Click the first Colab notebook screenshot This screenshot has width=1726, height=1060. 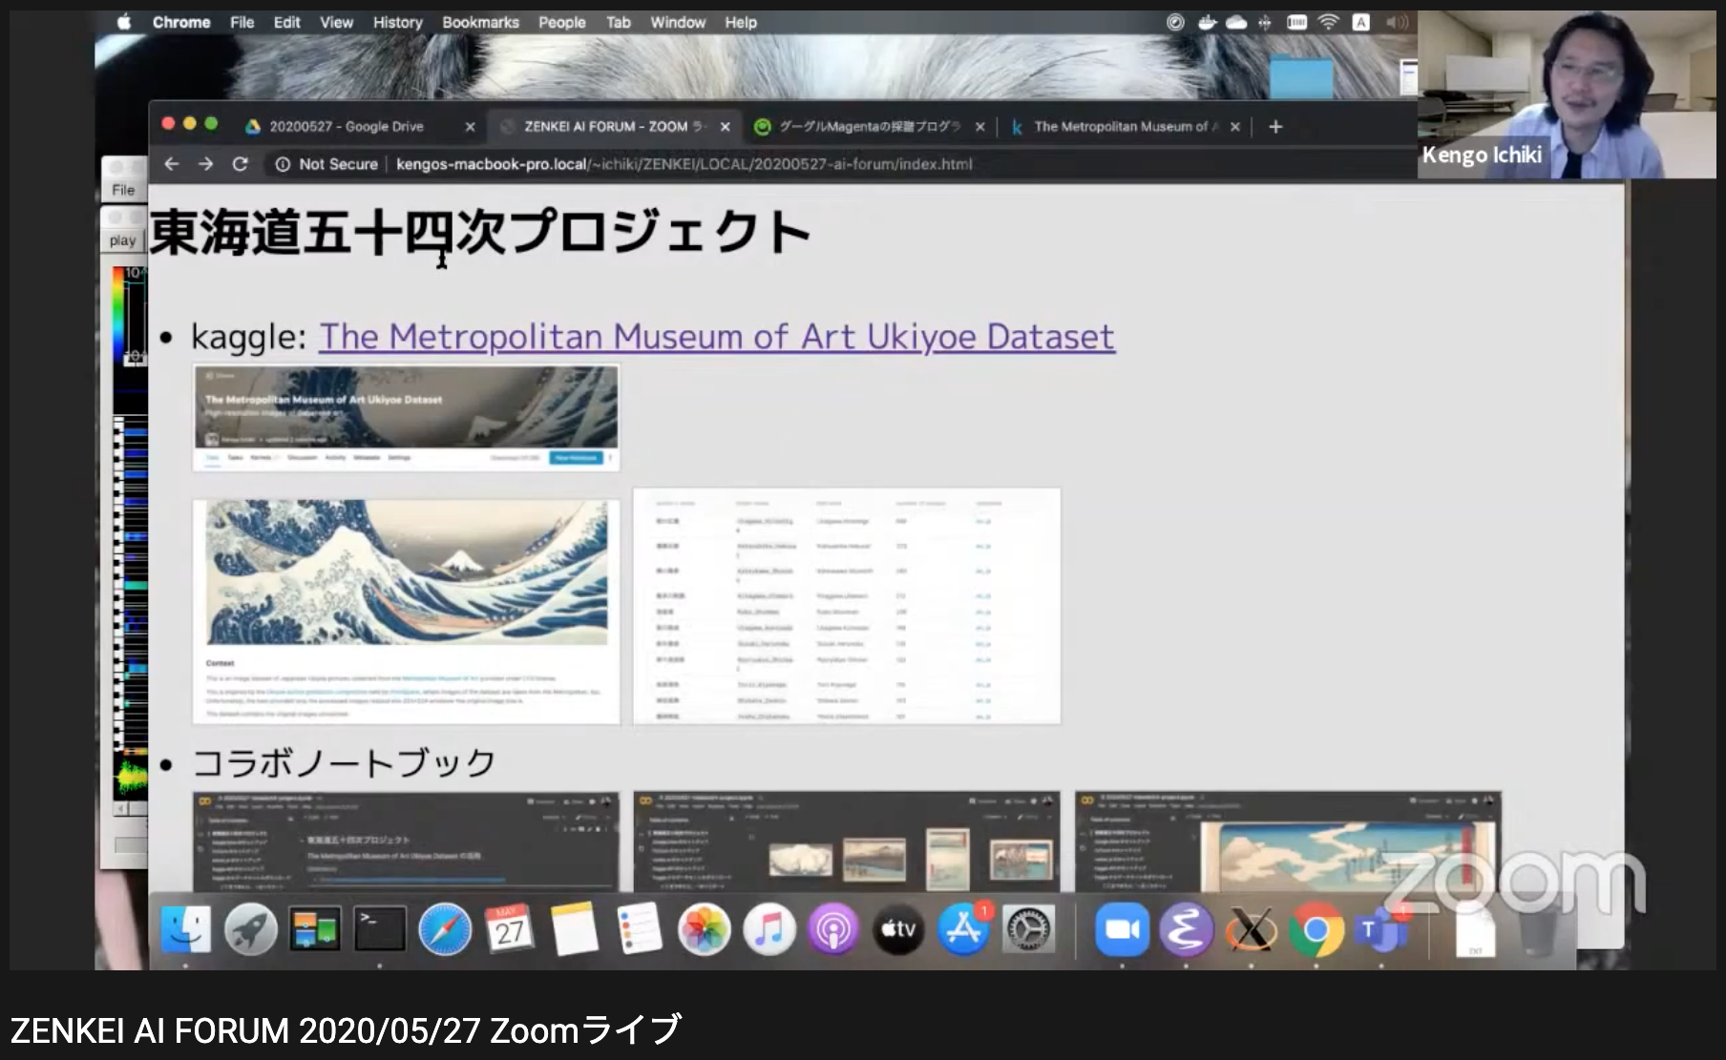point(406,842)
